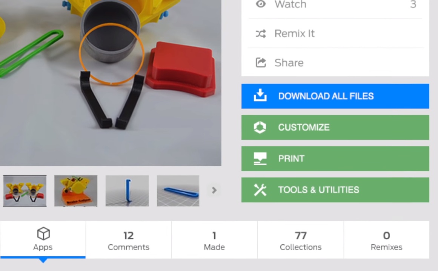Image resolution: width=438 pixels, height=271 pixels.
Task: Click the download tray icon
Action: [x=260, y=95]
